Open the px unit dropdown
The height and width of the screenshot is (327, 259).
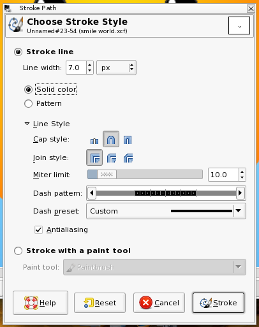coord(116,68)
